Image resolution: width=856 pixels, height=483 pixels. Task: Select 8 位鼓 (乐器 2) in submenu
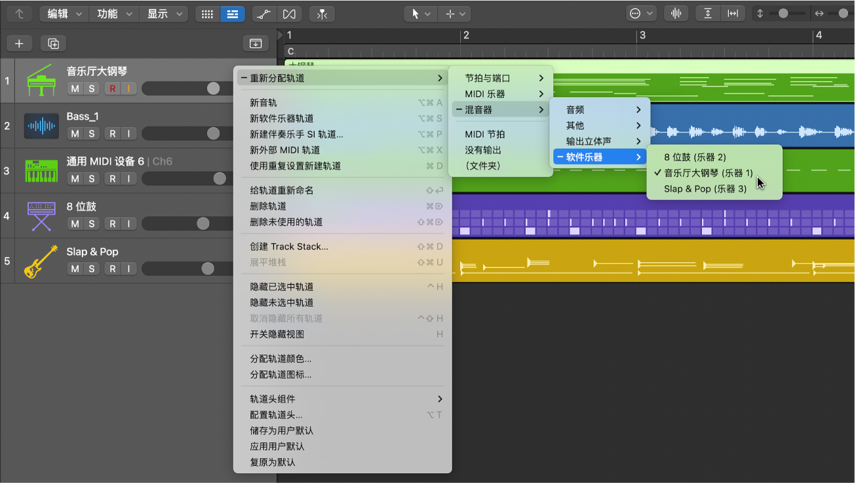[x=695, y=157]
